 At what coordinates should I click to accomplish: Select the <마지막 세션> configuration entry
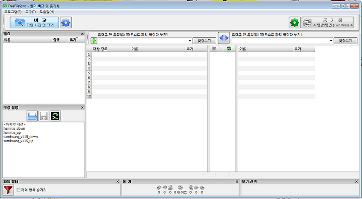tap(14, 125)
